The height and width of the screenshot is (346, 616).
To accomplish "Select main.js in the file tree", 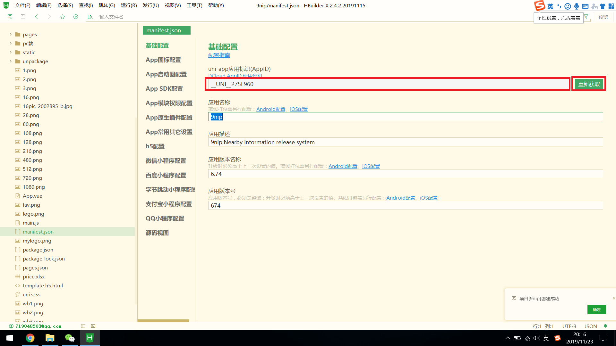I will point(31,223).
